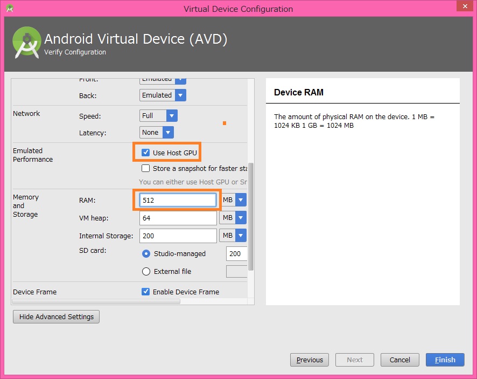Click the Internal Storage field showing 200

178,236
